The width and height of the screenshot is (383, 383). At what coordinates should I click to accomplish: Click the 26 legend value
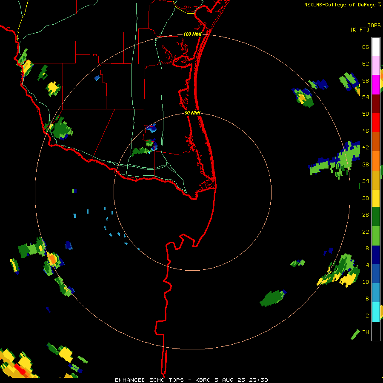[x=366, y=215]
